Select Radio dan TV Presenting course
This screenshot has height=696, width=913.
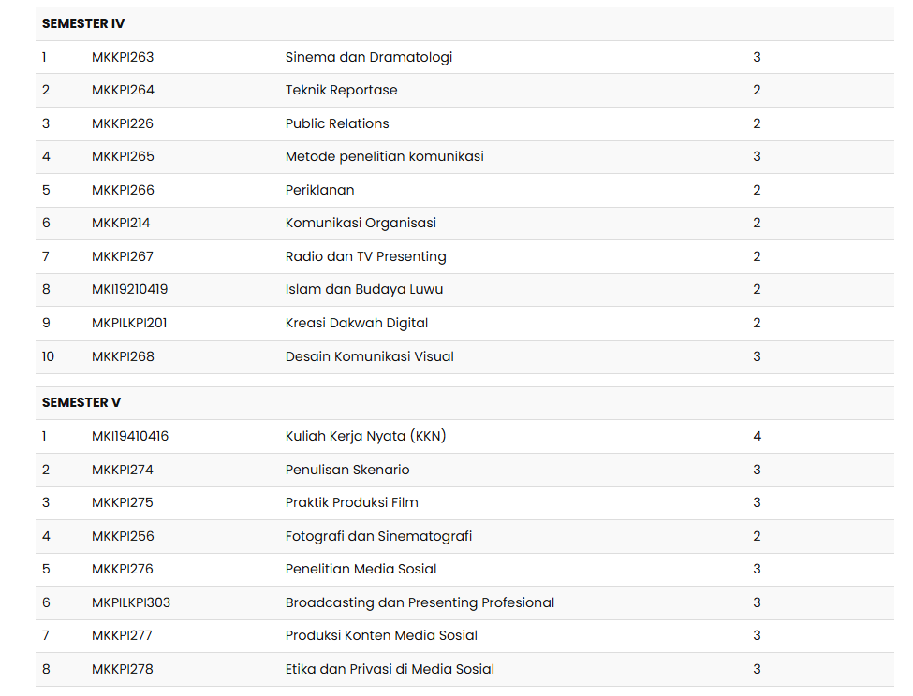[365, 256]
